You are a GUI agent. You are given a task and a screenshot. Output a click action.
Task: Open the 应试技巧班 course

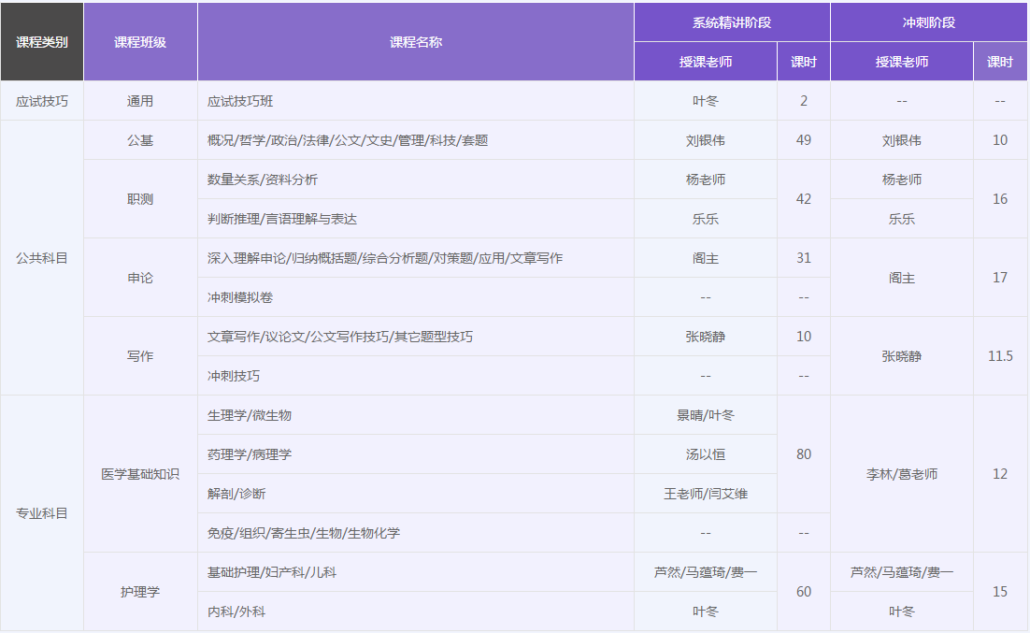pos(240,101)
